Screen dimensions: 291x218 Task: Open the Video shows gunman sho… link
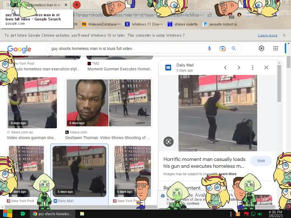31,138
